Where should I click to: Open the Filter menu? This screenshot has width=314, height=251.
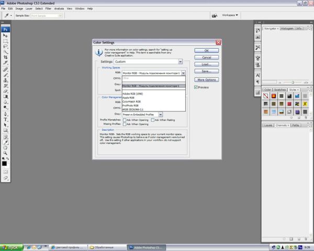coord(48,8)
